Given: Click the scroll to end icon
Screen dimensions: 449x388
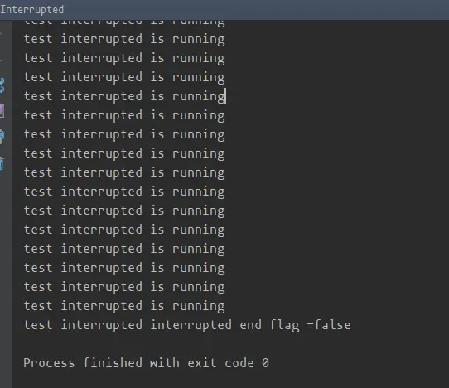Looking at the screenshot, I should click(x=2, y=110).
